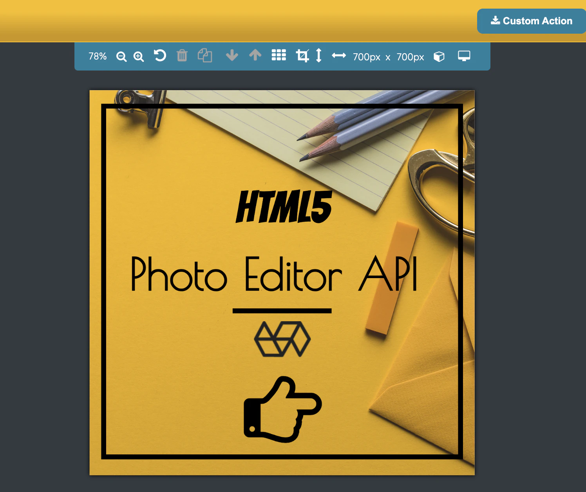Screen dimensions: 586x492
Task: Click the Rotate icon in the toolbar
Action: point(160,56)
